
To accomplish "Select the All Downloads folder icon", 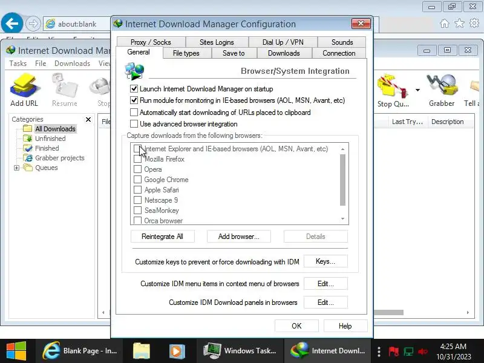I will point(27,128).
